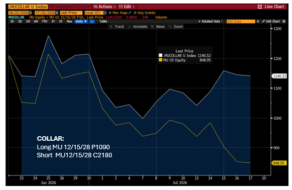The height and width of the screenshot is (190, 292).
Task: Collapse panel with double chevron icon
Action: tap(258, 21)
